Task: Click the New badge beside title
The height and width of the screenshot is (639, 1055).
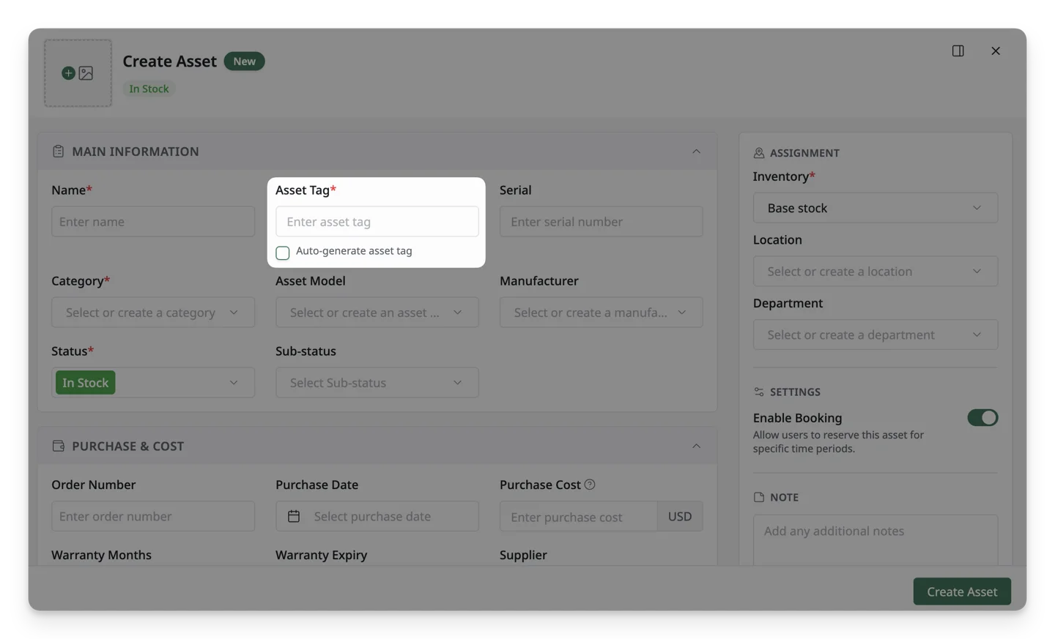Action: pyautogui.click(x=244, y=61)
